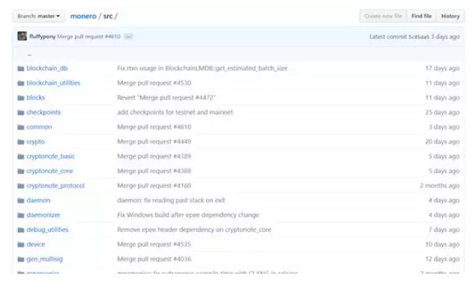The image size is (475, 291).
Task: Click '12 days ago' timestamp for gen_multisig
Action: [442, 259]
